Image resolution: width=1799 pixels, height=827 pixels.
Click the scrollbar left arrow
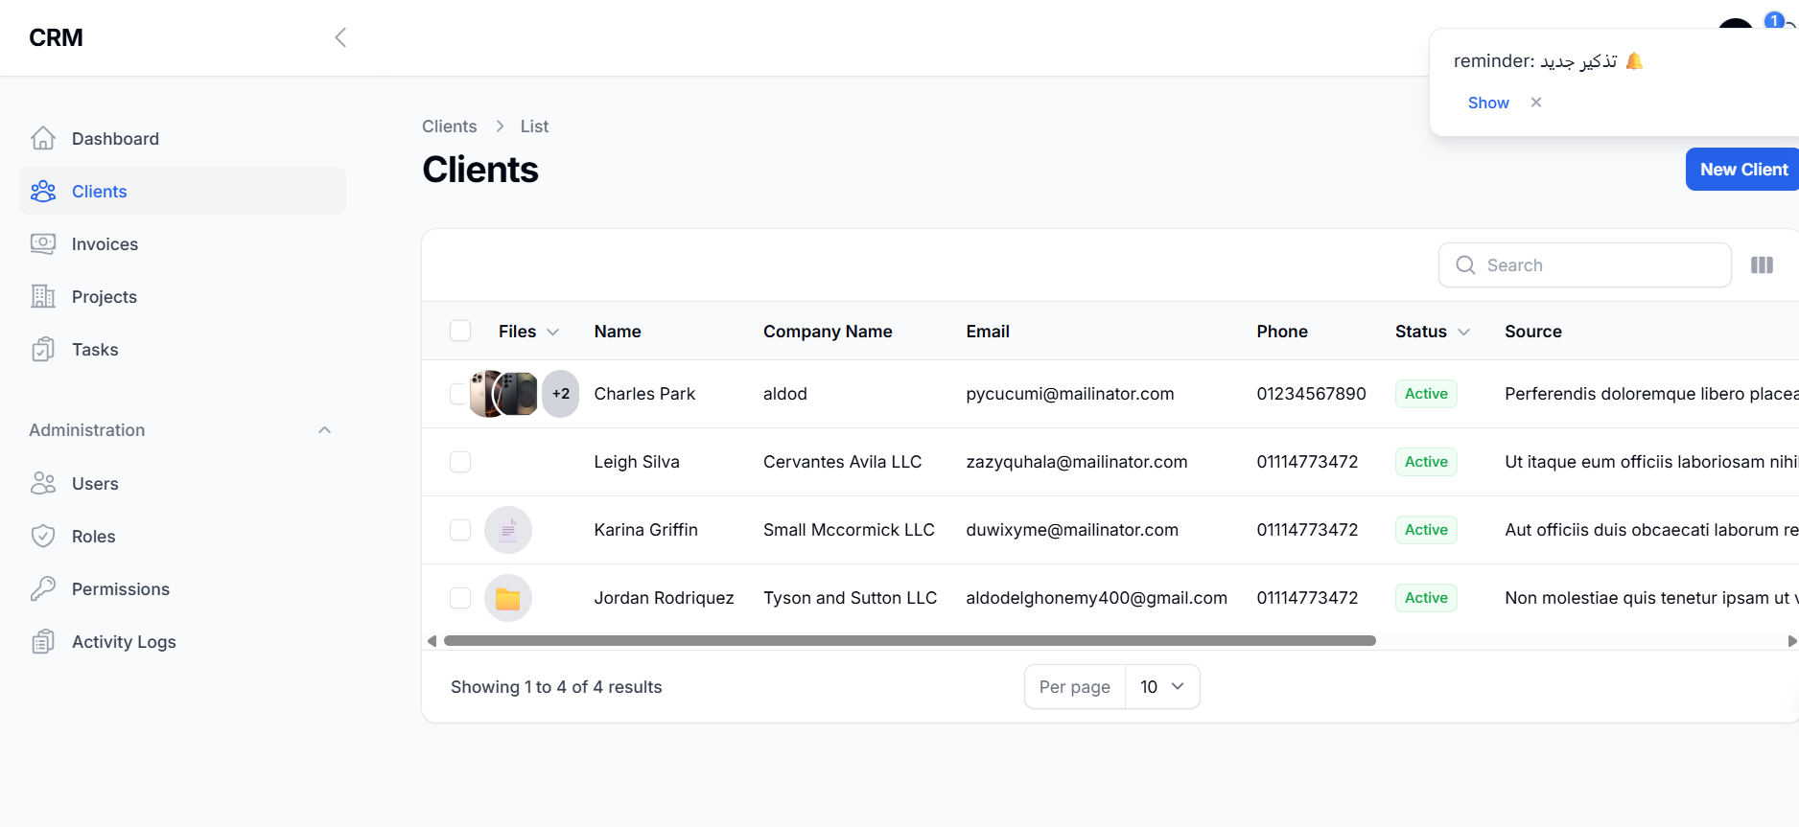coord(432,641)
